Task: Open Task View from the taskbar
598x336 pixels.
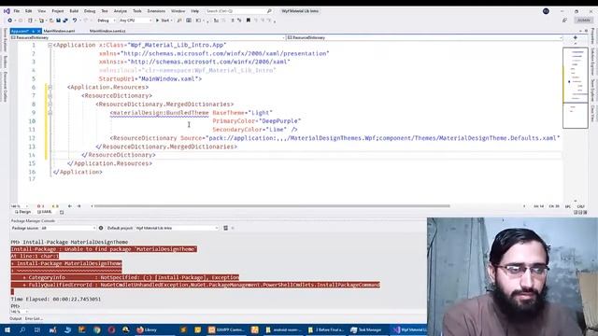Action: pyautogui.click(x=37, y=329)
